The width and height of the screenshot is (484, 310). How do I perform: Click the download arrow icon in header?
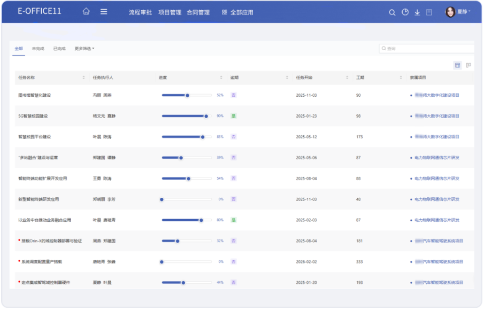[x=417, y=12]
